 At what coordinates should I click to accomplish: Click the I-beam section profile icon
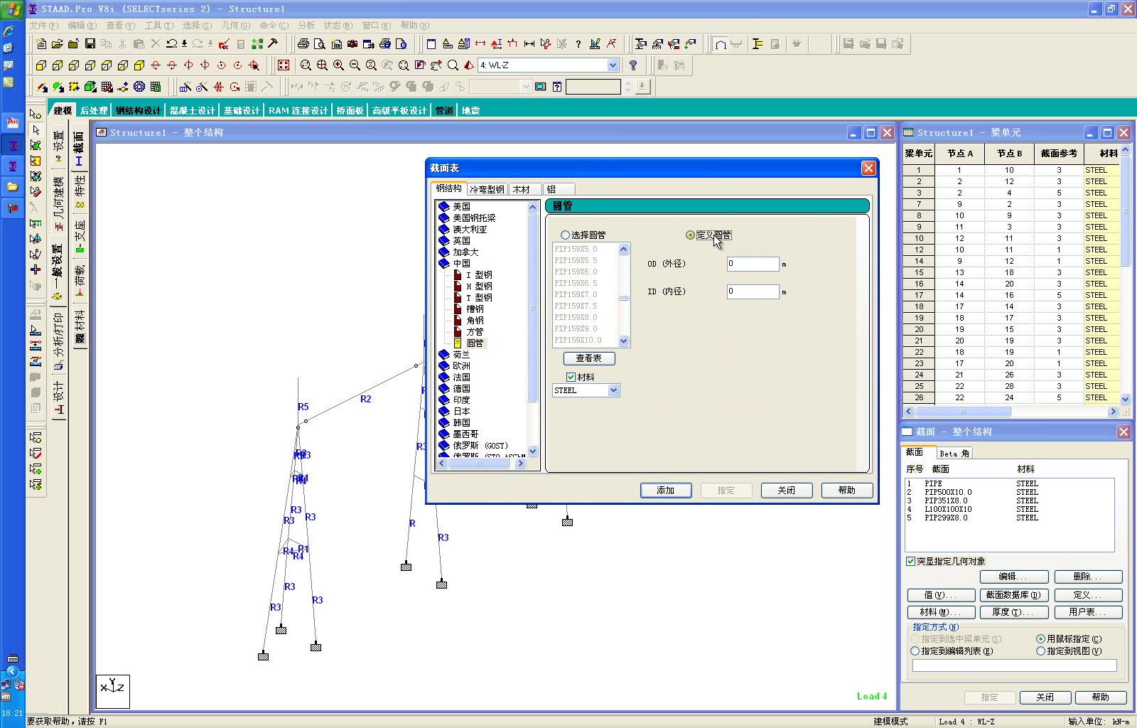(x=758, y=44)
